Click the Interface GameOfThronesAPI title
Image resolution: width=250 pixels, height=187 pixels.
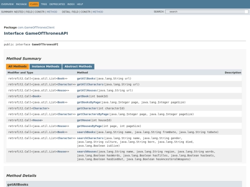pos(36,33)
